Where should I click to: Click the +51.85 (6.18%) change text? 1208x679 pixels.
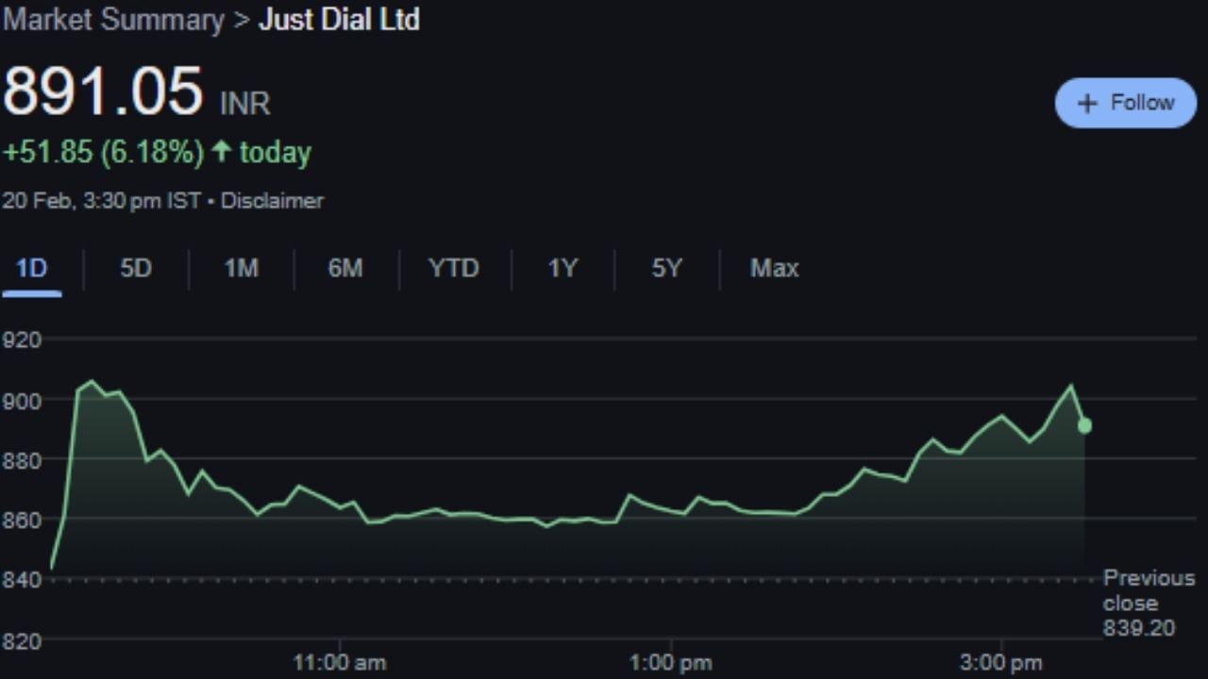pos(103,153)
